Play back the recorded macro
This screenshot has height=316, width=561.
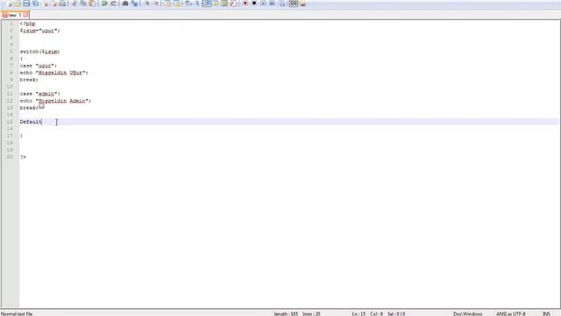coord(263,4)
